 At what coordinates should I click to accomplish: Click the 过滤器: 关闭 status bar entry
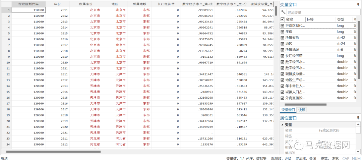click(306, 158)
